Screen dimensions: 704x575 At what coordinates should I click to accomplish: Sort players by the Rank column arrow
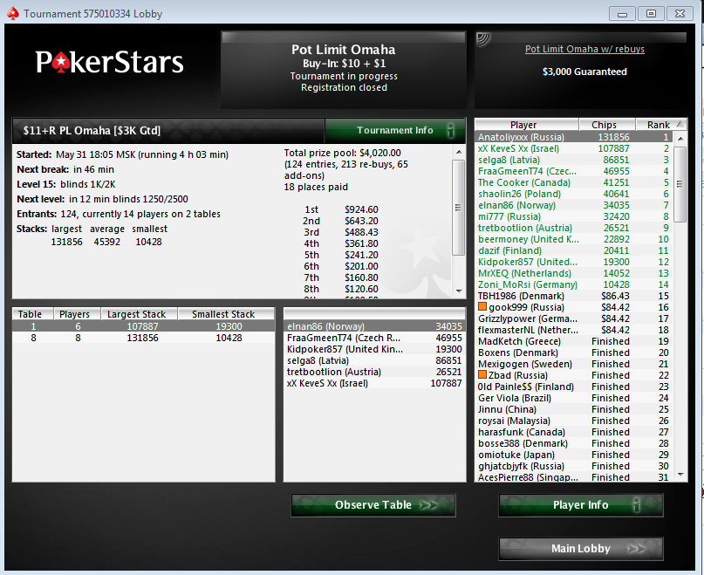[x=680, y=124]
